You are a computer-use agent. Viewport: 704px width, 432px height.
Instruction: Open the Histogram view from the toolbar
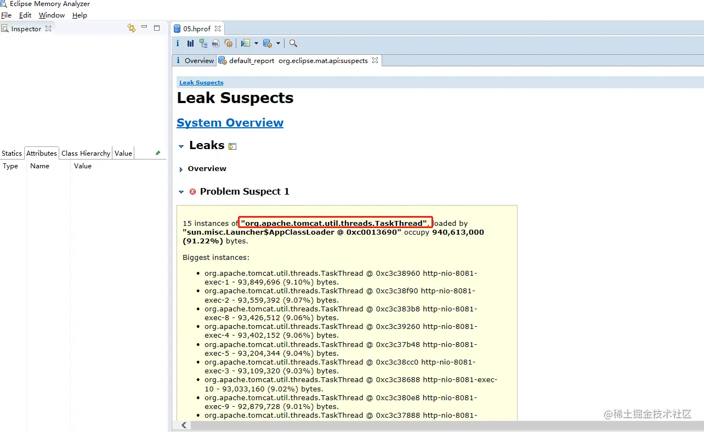click(190, 43)
